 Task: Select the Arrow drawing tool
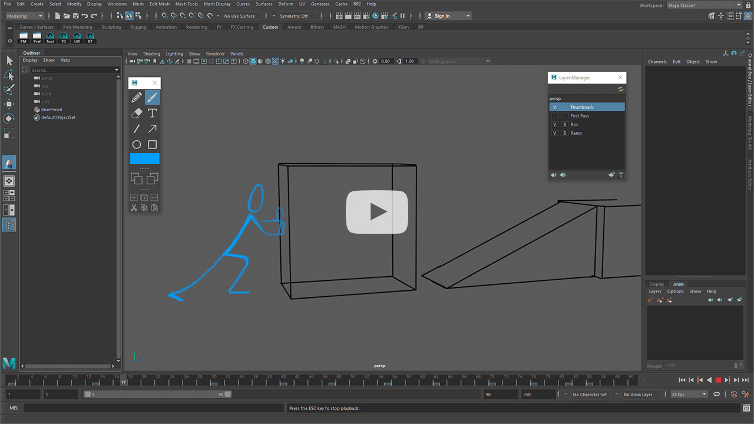(x=152, y=129)
